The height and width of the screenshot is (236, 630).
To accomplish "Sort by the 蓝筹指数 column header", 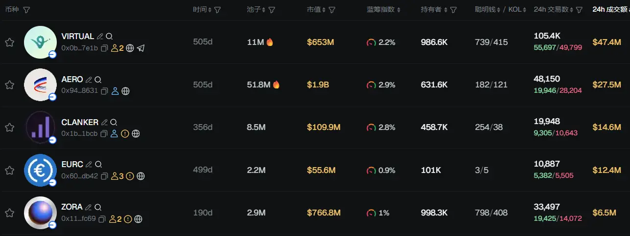I will [383, 10].
